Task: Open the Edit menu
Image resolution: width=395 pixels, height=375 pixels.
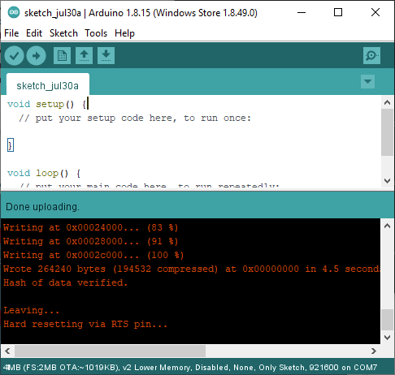Action: [34, 33]
